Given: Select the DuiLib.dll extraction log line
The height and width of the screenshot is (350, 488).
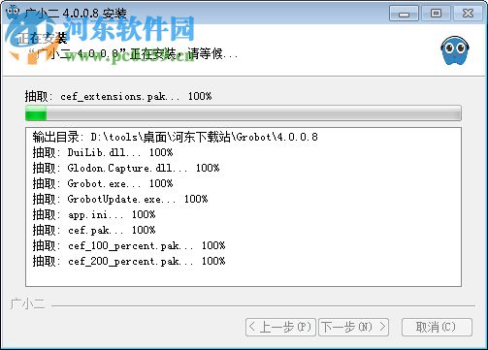Looking at the screenshot, I should pyautogui.click(x=103, y=152).
